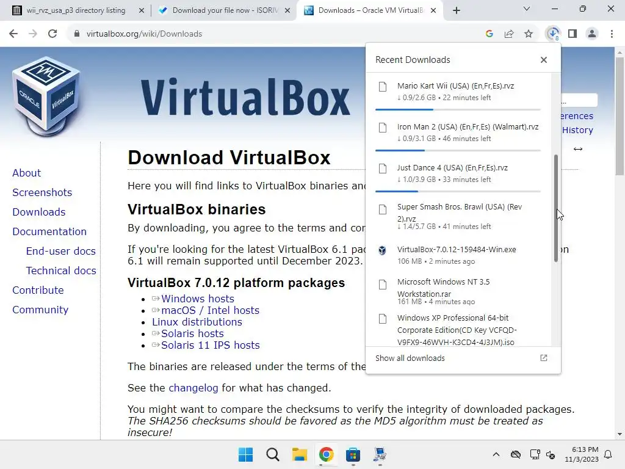Switch to the wii_rvz_usa_p3 directory listing tab
This screenshot has height=469, width=625.
click(x=75, y=10)
